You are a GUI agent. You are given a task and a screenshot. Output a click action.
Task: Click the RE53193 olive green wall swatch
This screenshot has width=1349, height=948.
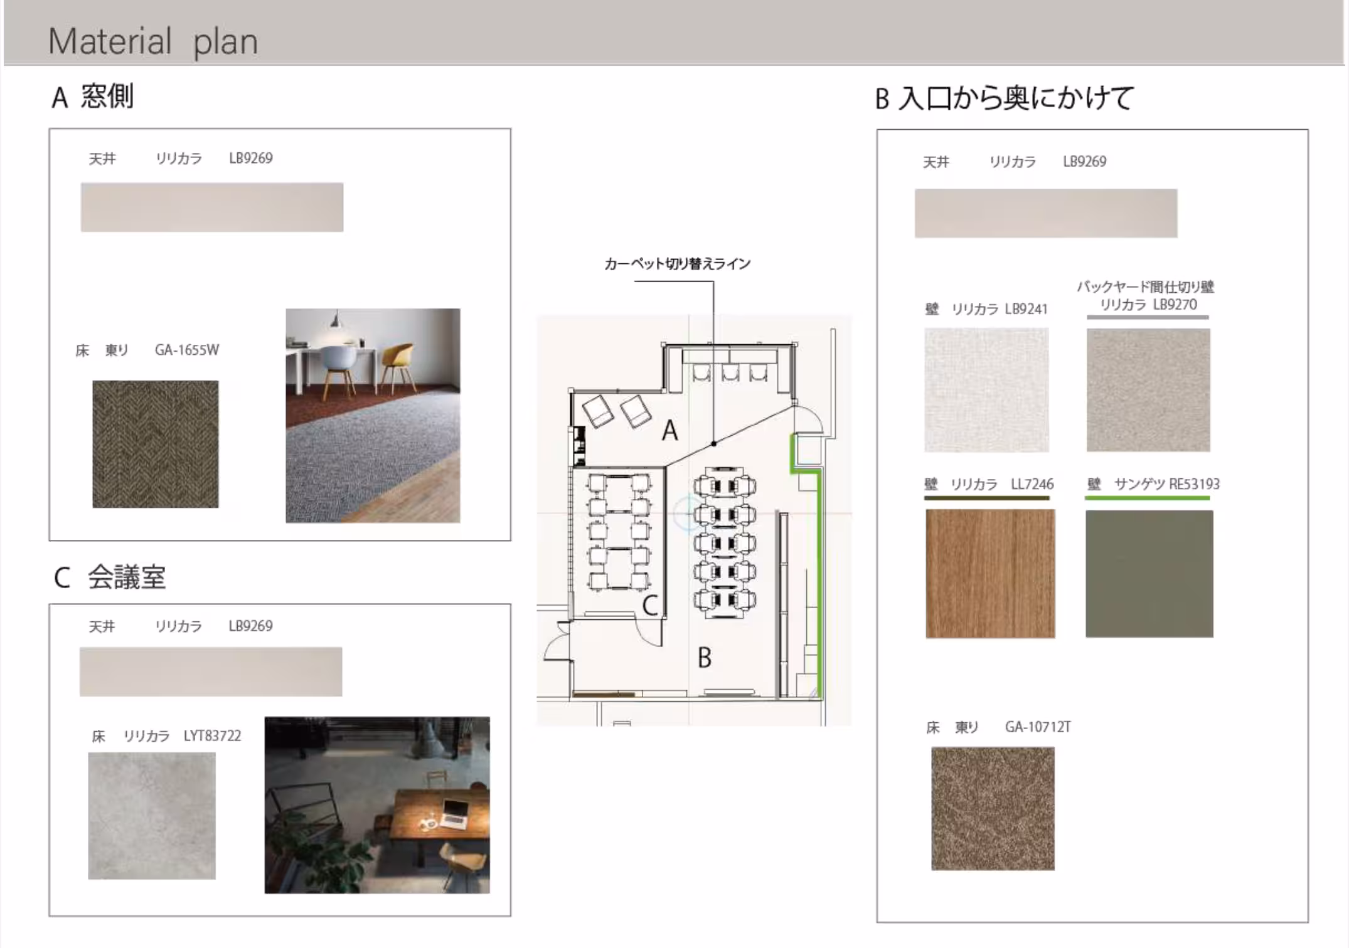click(x=1149, y=574)
